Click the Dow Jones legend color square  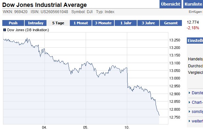point(4,30)
